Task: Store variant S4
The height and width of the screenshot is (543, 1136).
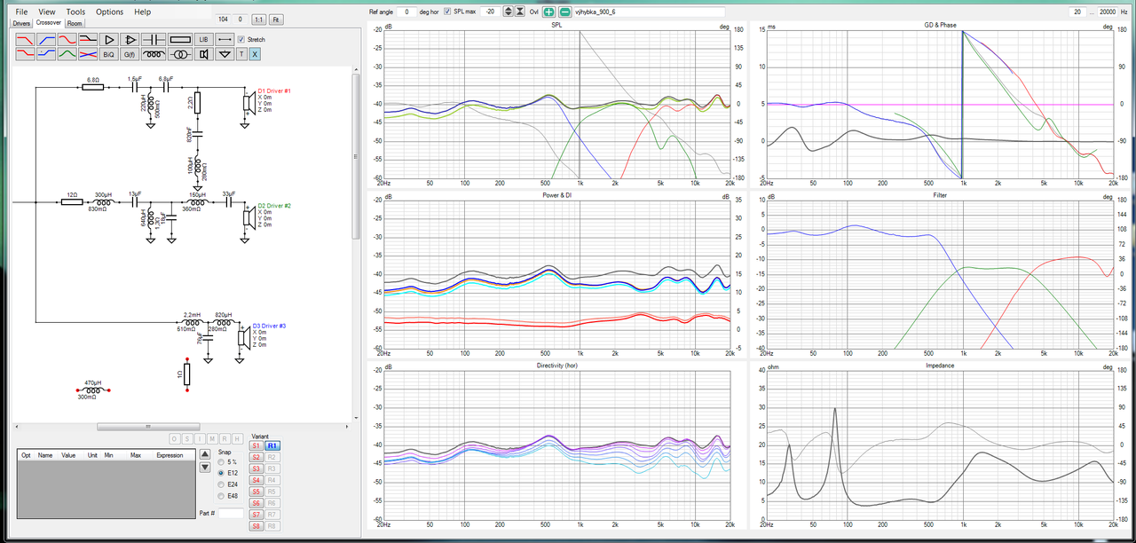Action: coord(256,480)
